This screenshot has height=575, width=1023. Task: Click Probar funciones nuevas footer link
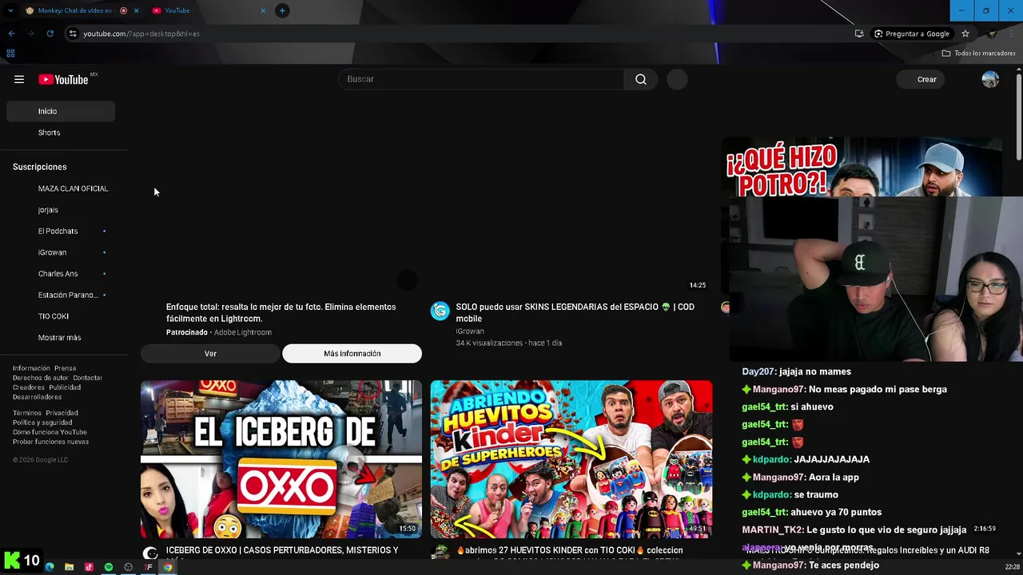50,442
